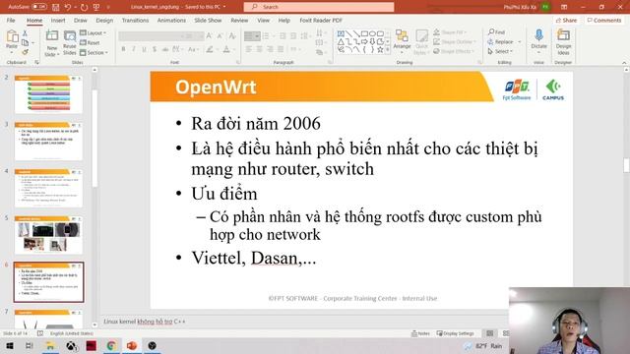Screen dimensions: 630x354
Task: Open the Reuse Slides pane
Action: tap(70, 43)
